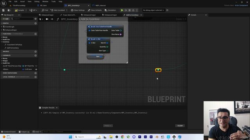Toggle visibility of As BP Third Person variable
250x140 pixels.
[x=36, y=66]
